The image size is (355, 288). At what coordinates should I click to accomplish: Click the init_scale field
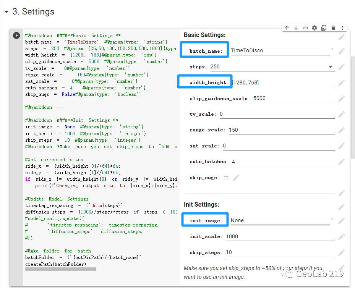280,236
